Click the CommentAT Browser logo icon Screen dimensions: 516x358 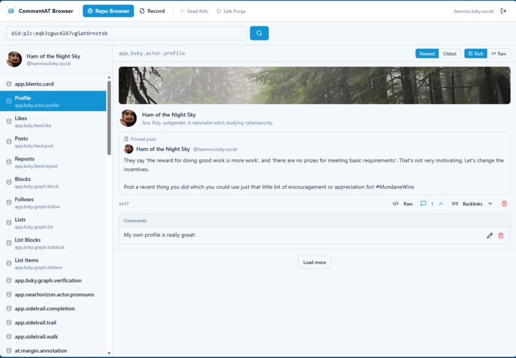(x=11, y=11)
